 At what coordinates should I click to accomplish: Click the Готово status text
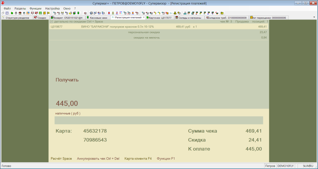[x=6, y=166]
